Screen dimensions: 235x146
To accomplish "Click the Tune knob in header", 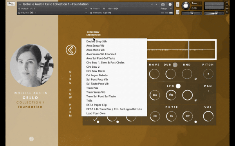I will click(x=186, y=6).
